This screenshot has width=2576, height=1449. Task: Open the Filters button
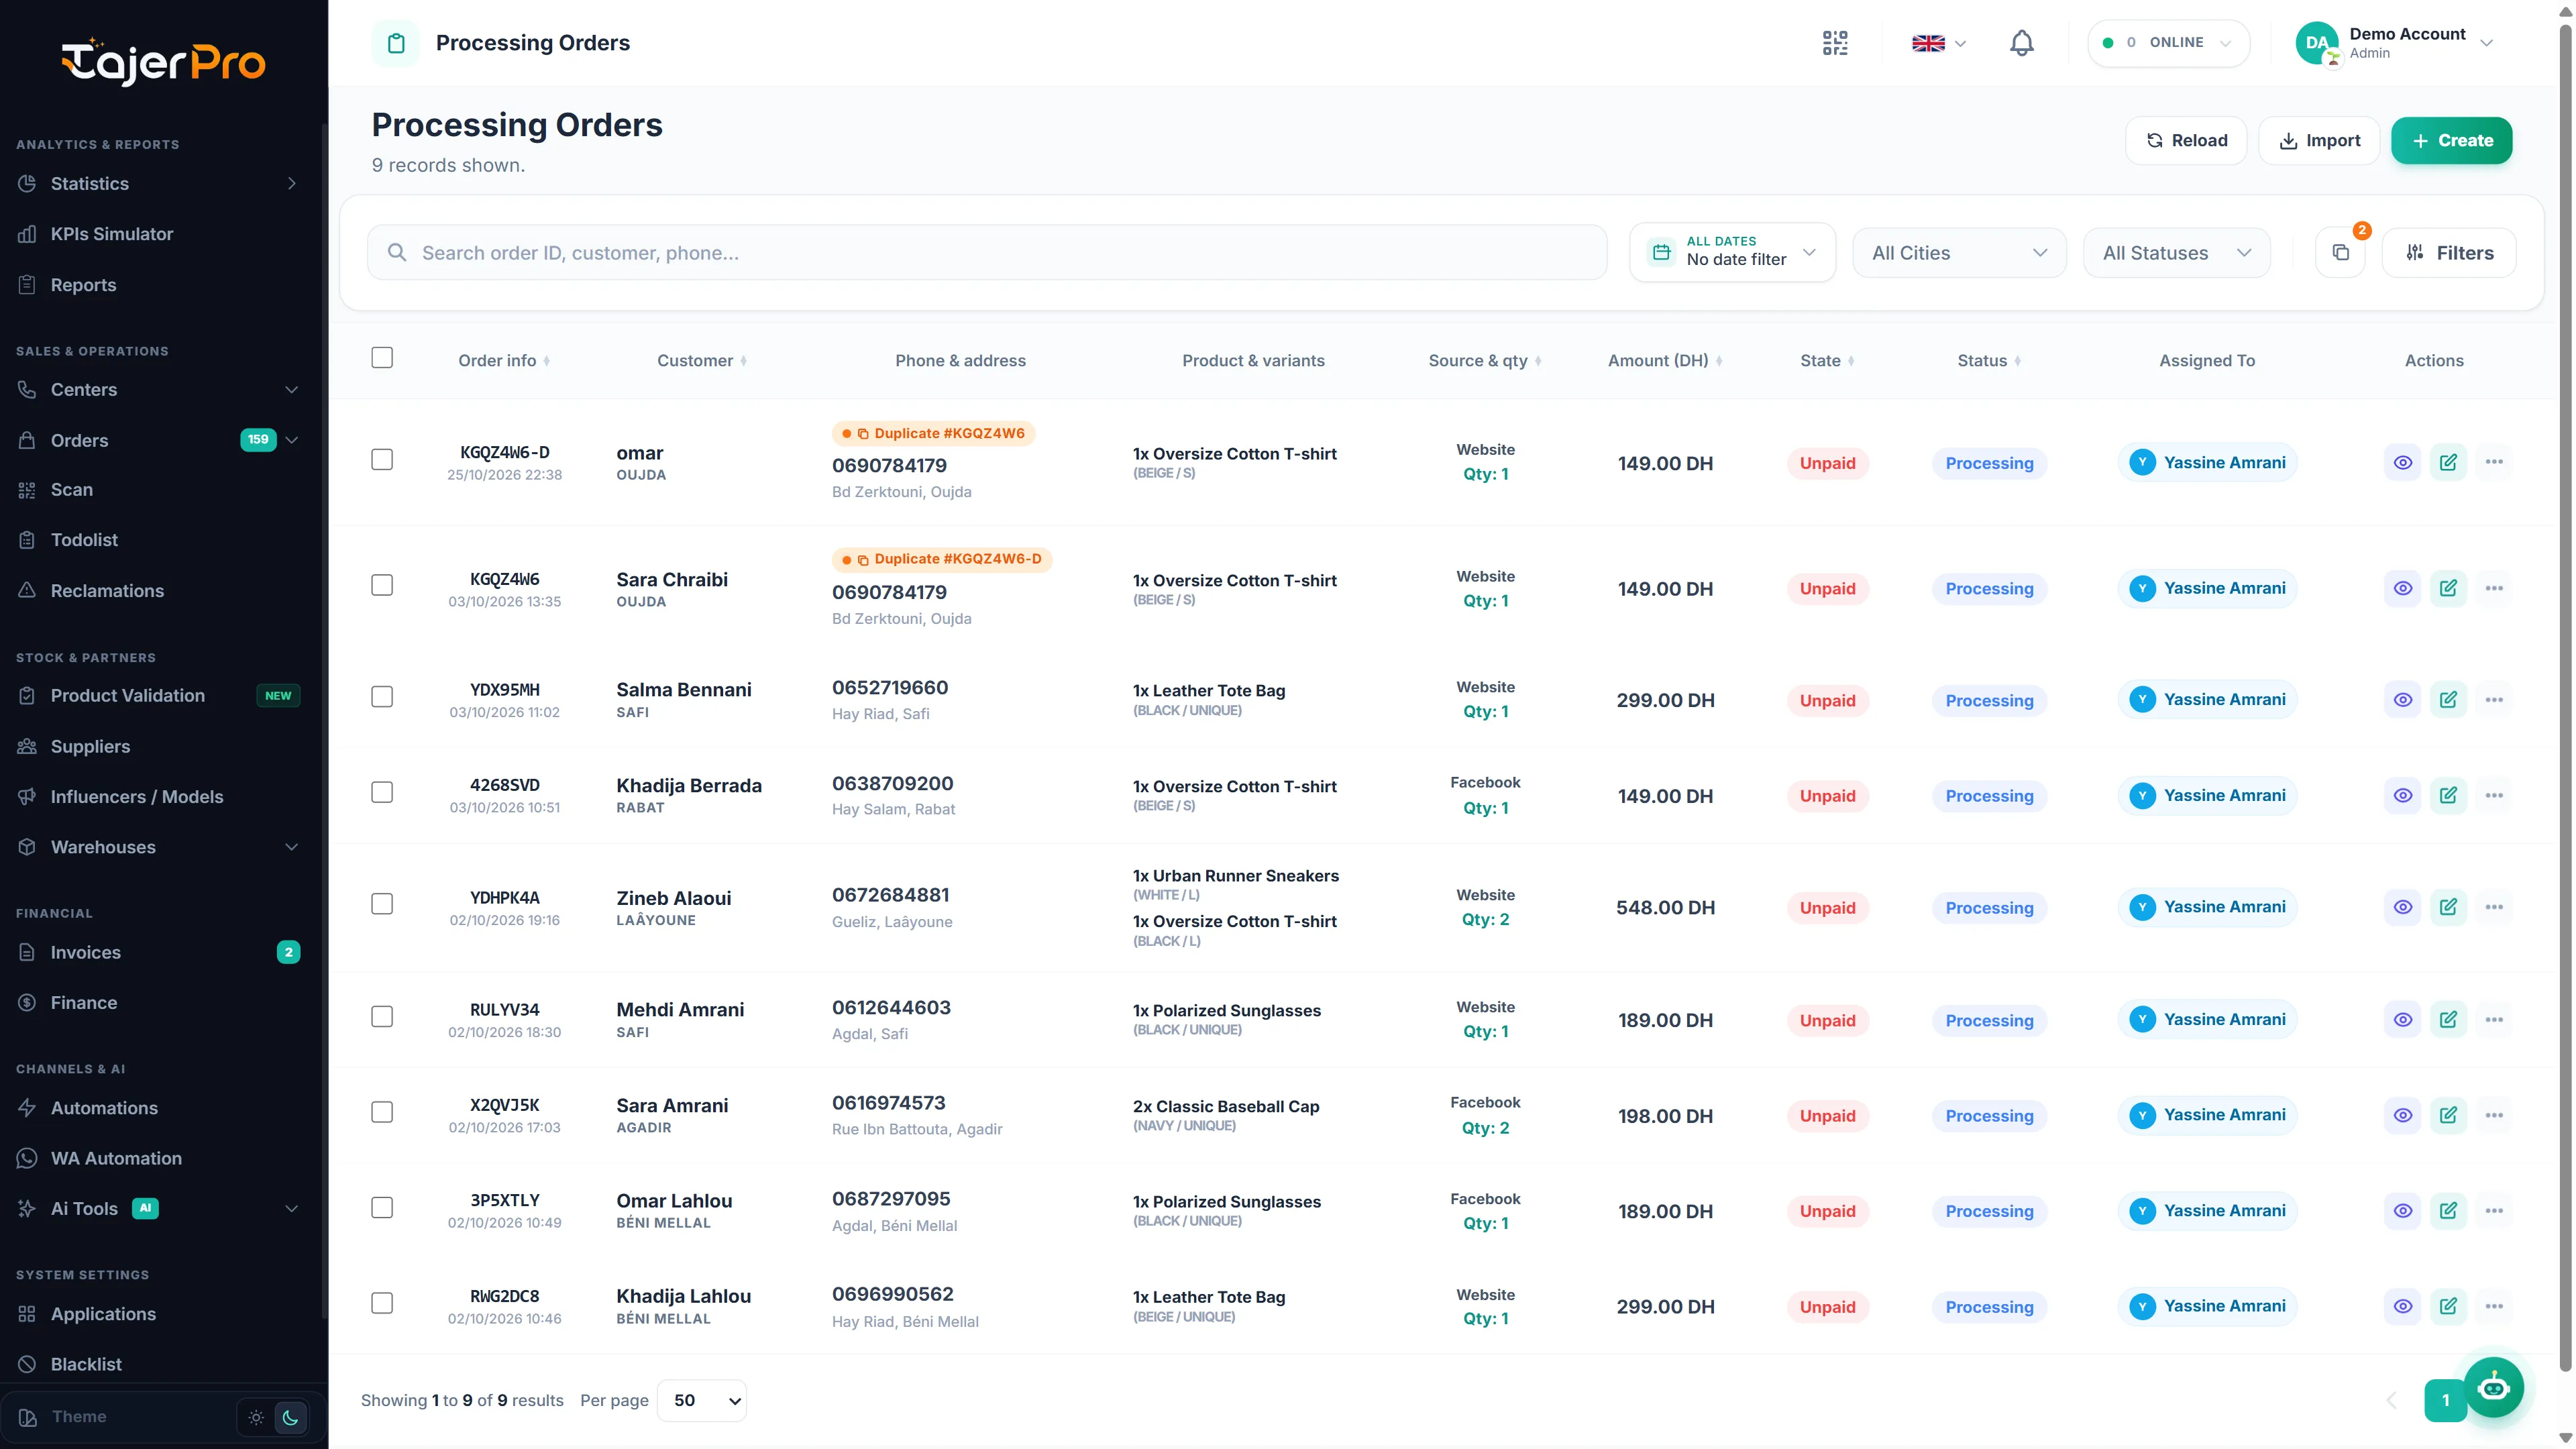[x=2449, y=253]
